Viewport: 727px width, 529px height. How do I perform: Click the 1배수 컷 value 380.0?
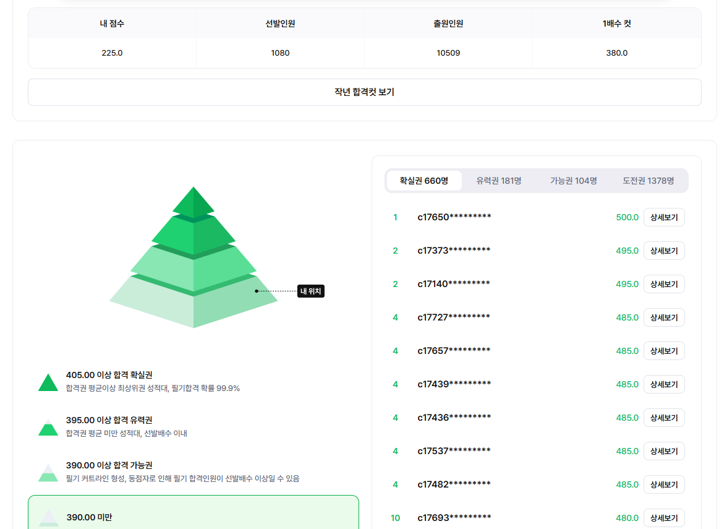tap(617, 53)
